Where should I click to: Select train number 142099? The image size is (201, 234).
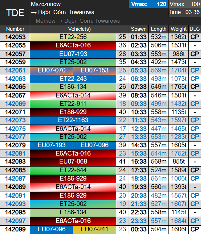[x=15, y=229]
